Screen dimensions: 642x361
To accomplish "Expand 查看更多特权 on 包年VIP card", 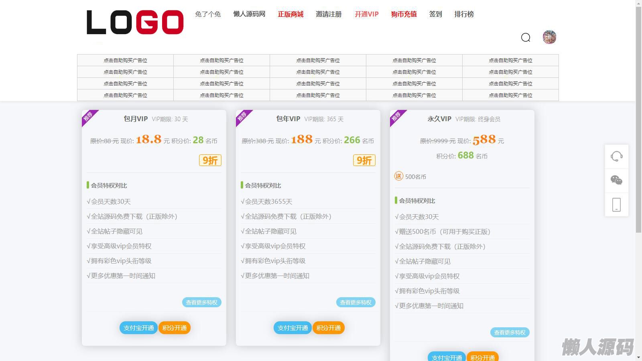I will click(356, 302).
